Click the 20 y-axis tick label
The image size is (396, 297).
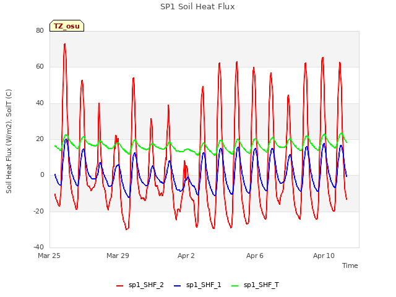[x=40, y=139]
